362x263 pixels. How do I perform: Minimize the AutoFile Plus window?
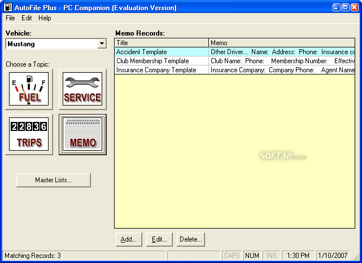point(337,7)
